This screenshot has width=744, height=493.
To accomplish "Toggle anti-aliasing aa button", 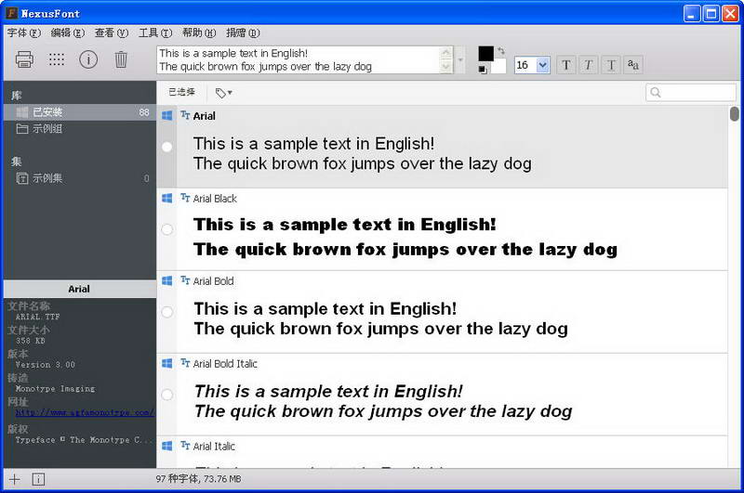I will tap(633, 65).
